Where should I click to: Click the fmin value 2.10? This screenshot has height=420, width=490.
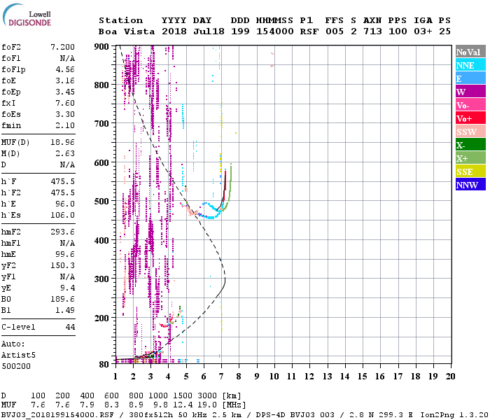(x=65, y=125)
